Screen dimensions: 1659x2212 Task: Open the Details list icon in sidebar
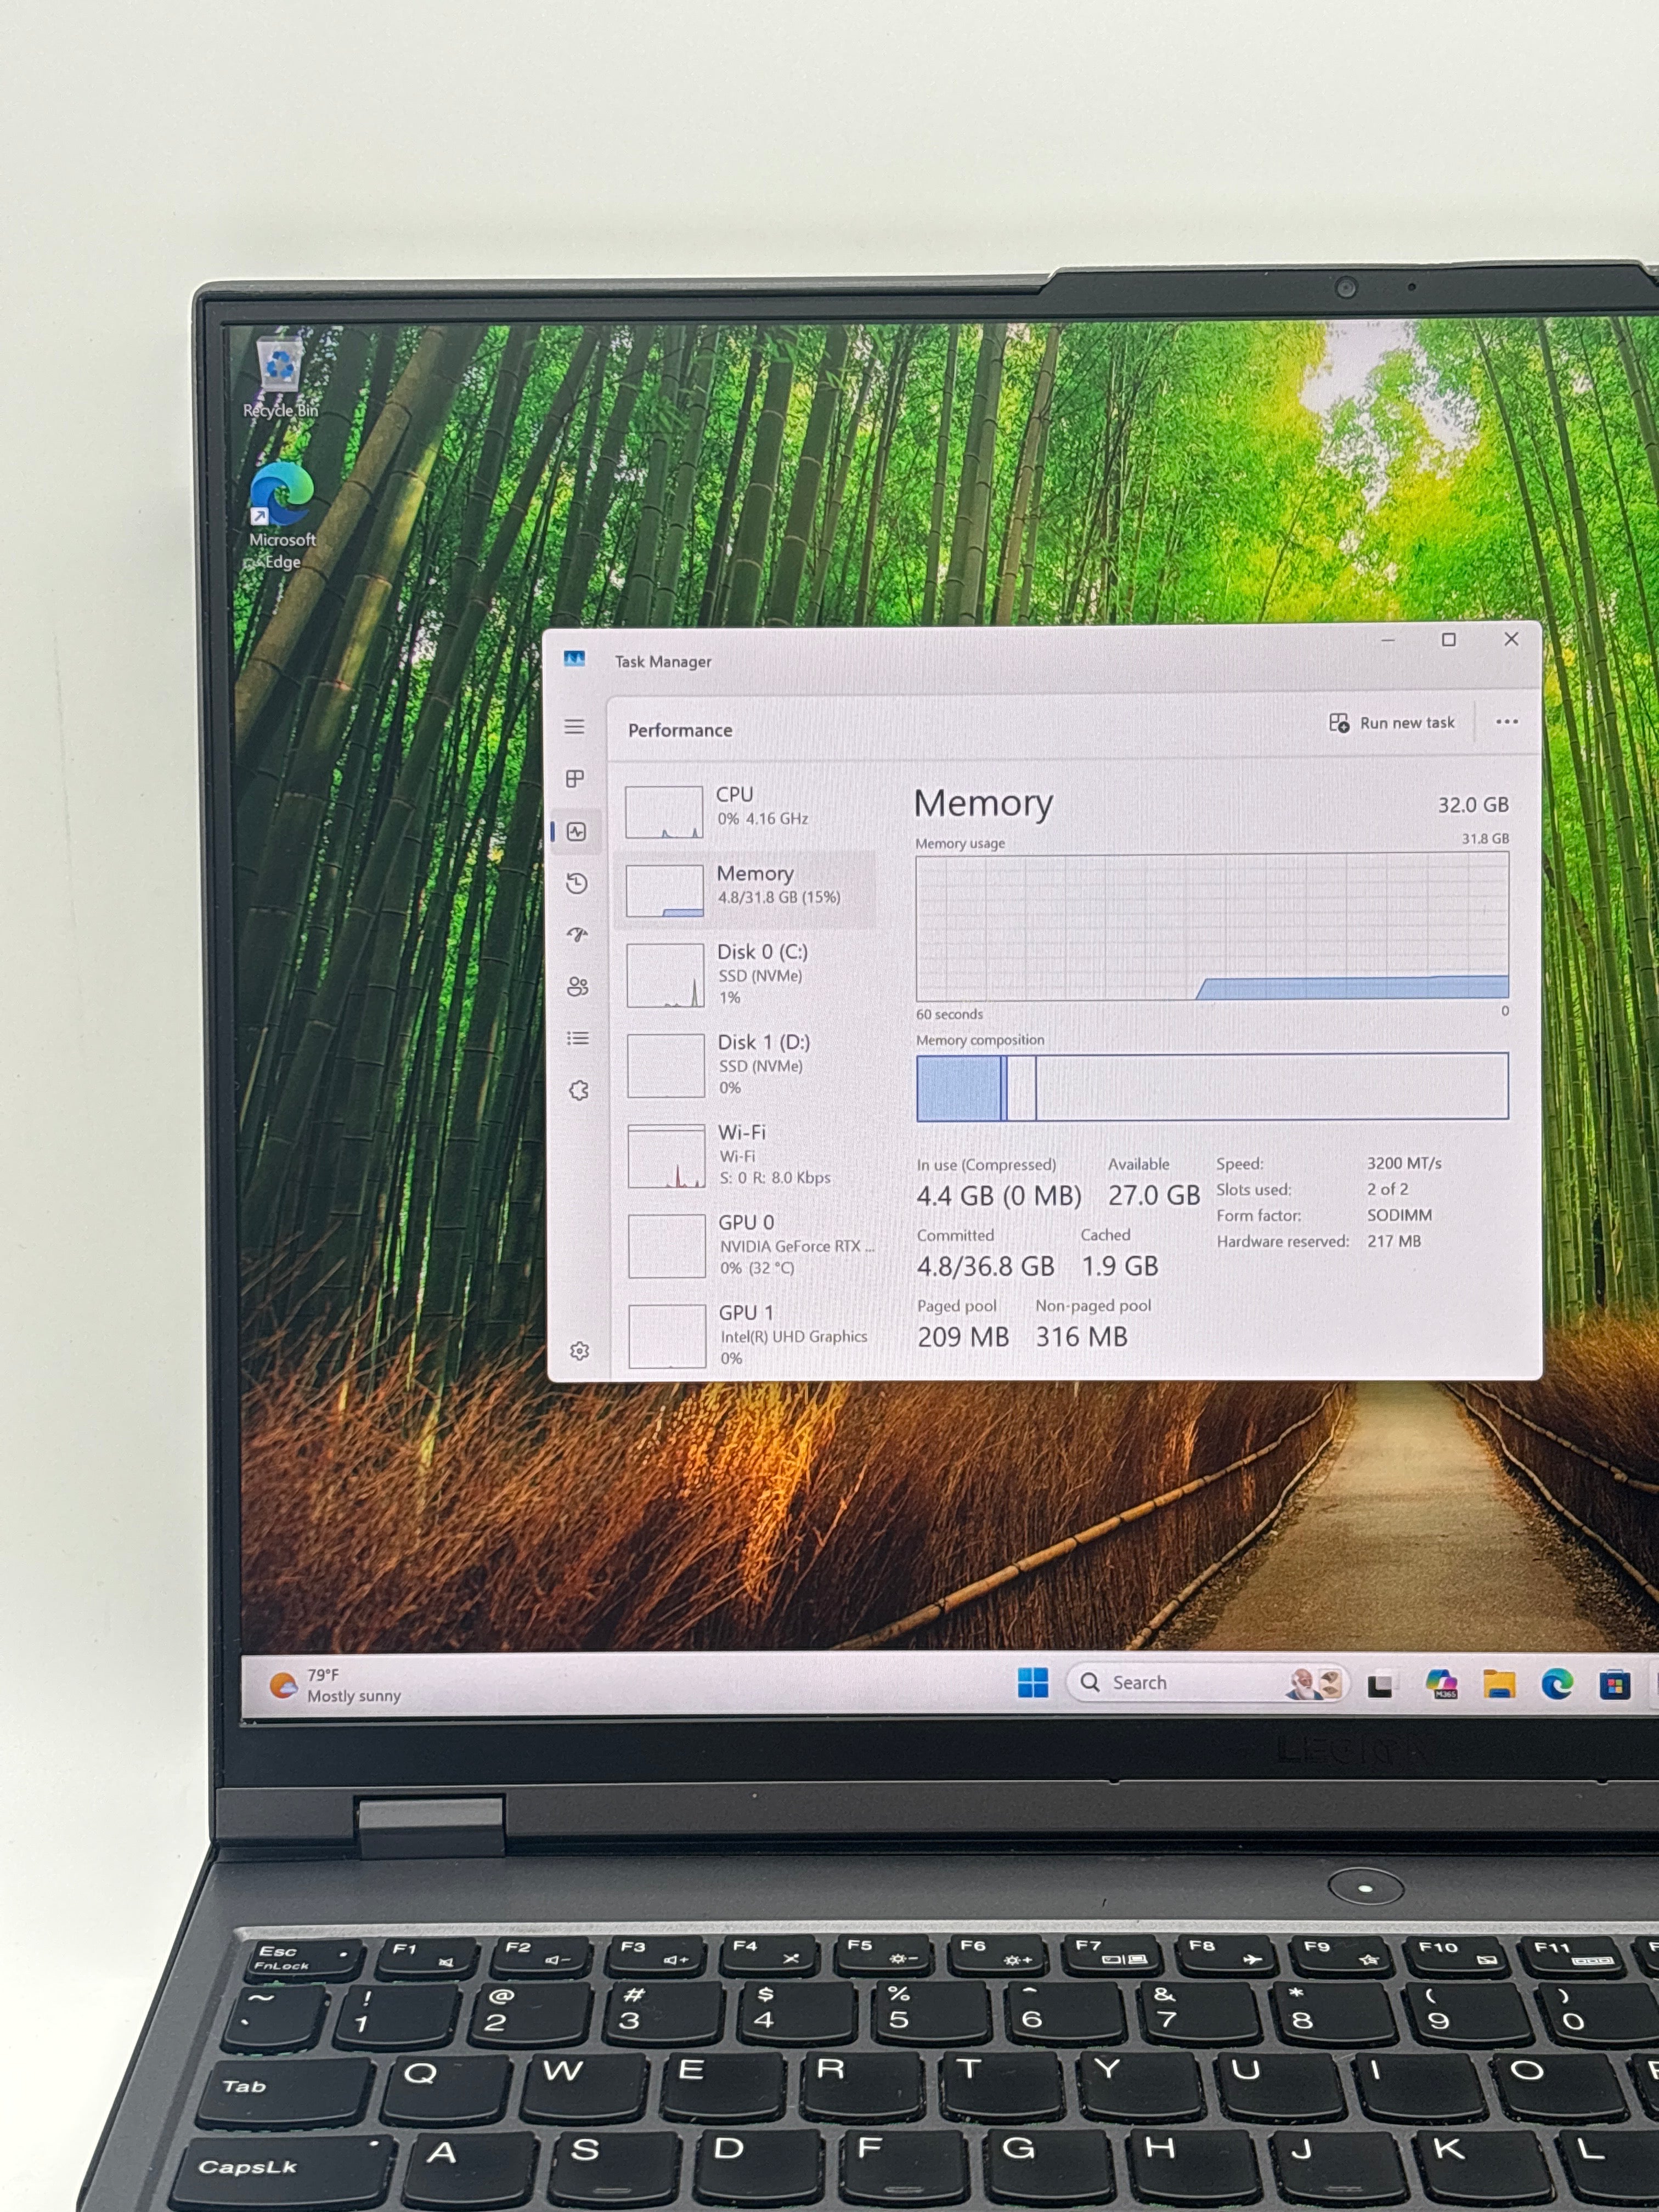578,1038
